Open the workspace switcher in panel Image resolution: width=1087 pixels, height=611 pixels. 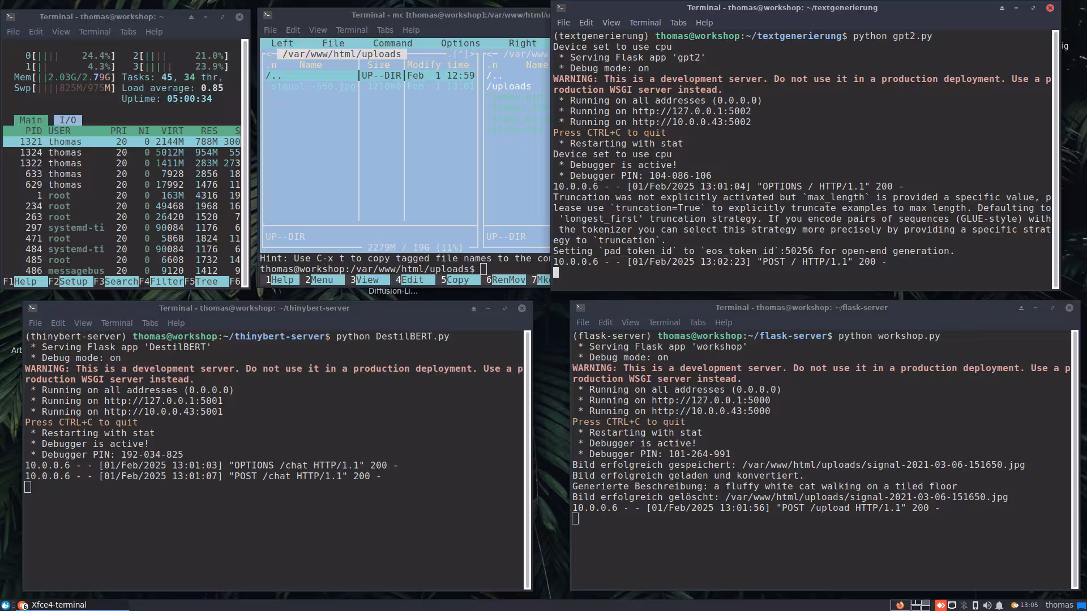pos(921,605)
